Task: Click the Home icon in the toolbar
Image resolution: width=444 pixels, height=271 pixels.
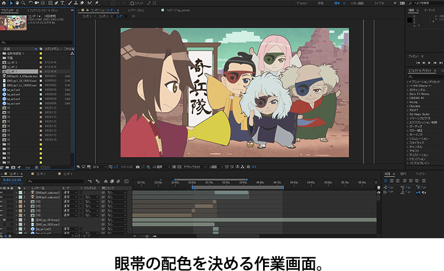Action: (4, 3)
